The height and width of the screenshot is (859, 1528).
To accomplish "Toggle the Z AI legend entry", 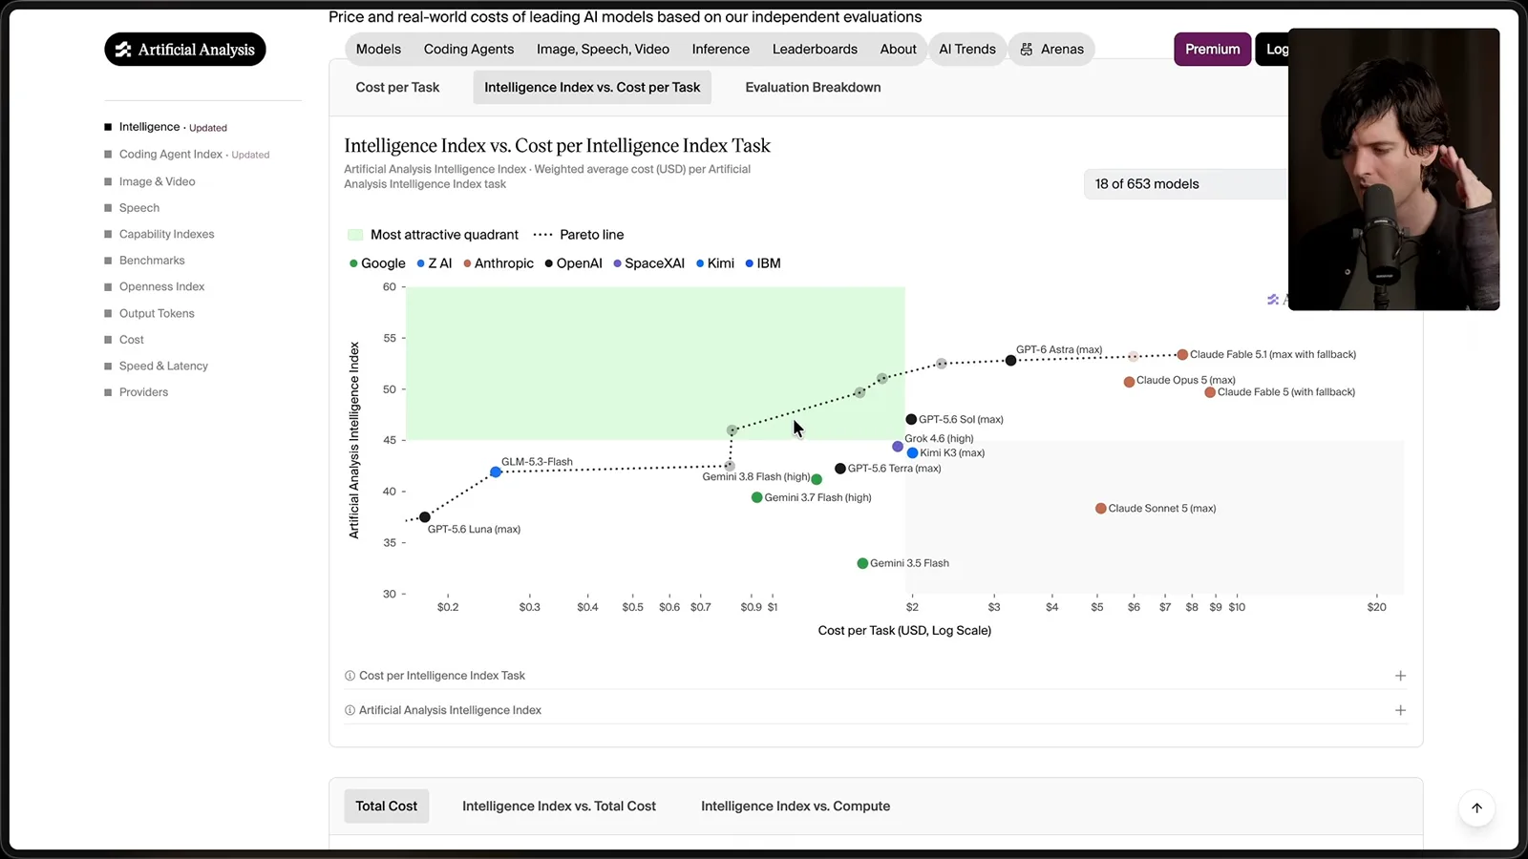I will pyautogui.click(x=435, y=263).
